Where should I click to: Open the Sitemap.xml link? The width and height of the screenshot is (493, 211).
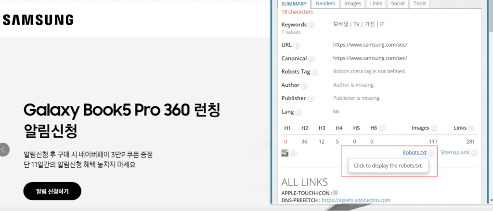click(454, 153)
